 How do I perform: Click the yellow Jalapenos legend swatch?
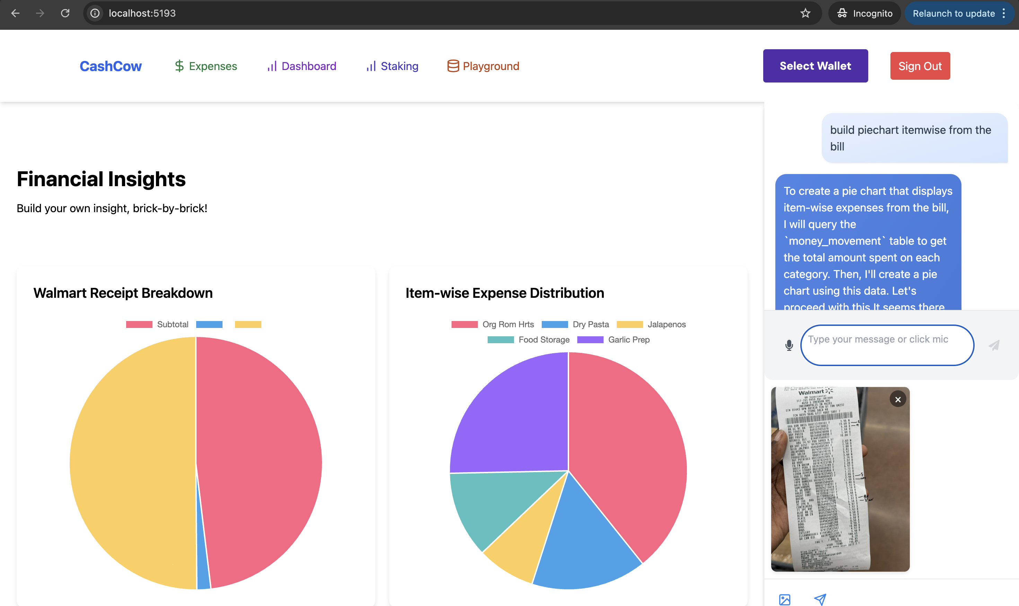[629, 324]
